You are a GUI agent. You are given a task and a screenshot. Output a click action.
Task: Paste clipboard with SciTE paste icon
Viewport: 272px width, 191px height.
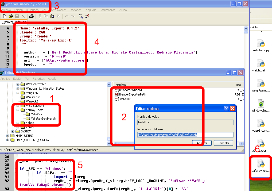pyautogui.click(x=52, y=16)
